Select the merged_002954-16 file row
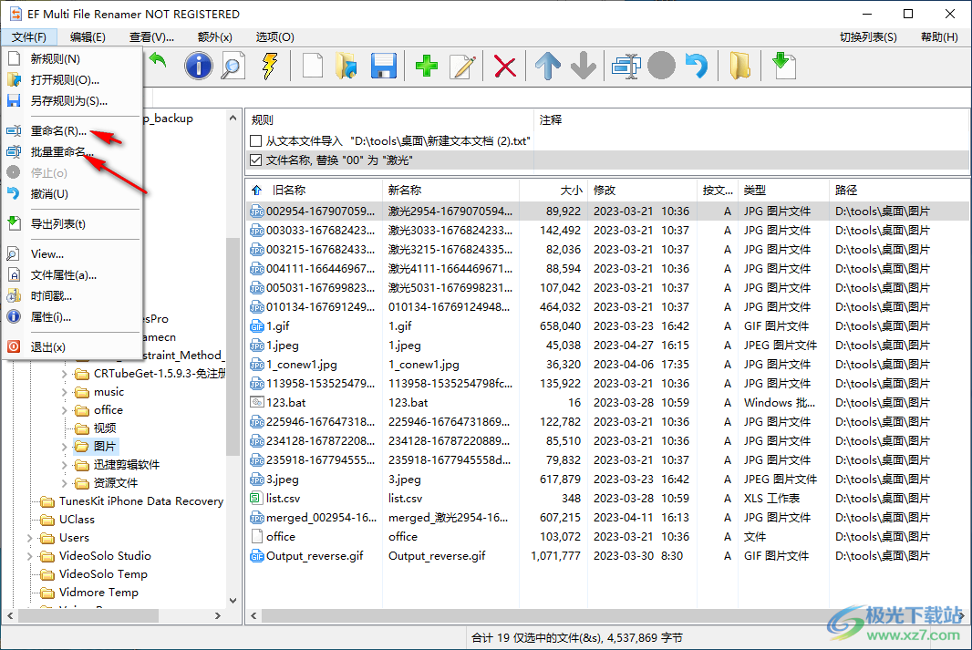972x650 pixels. 607,518
